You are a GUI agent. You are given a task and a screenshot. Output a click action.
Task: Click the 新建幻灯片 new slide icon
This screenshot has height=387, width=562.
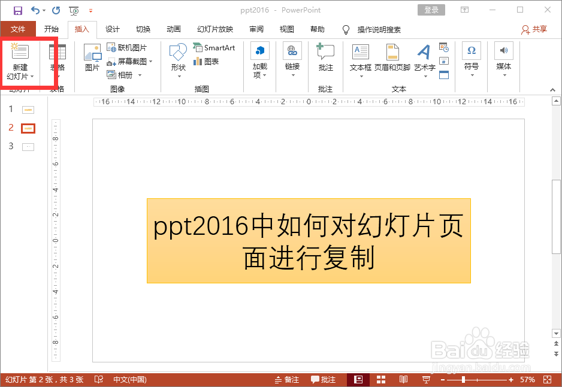20,52
